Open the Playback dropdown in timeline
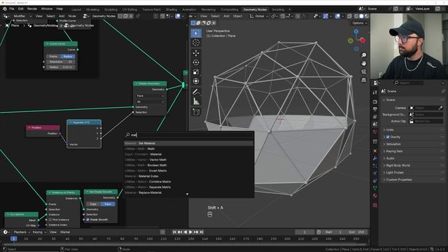Image resolution: width=448 pixels, height=252 pixels. (x=22, y=232)
